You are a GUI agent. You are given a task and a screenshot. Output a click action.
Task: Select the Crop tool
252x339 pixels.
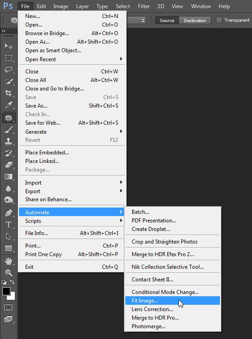coord(9,93)
